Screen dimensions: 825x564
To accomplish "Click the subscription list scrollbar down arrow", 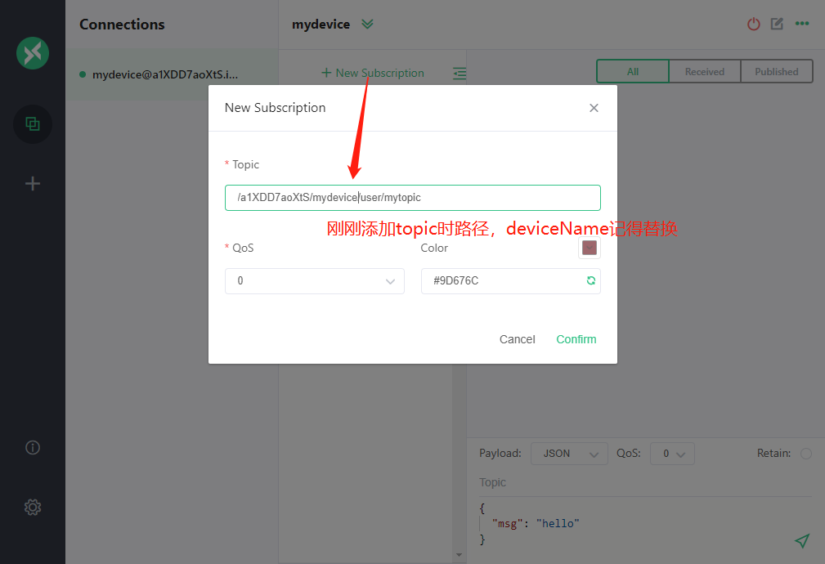I will 459,555.
